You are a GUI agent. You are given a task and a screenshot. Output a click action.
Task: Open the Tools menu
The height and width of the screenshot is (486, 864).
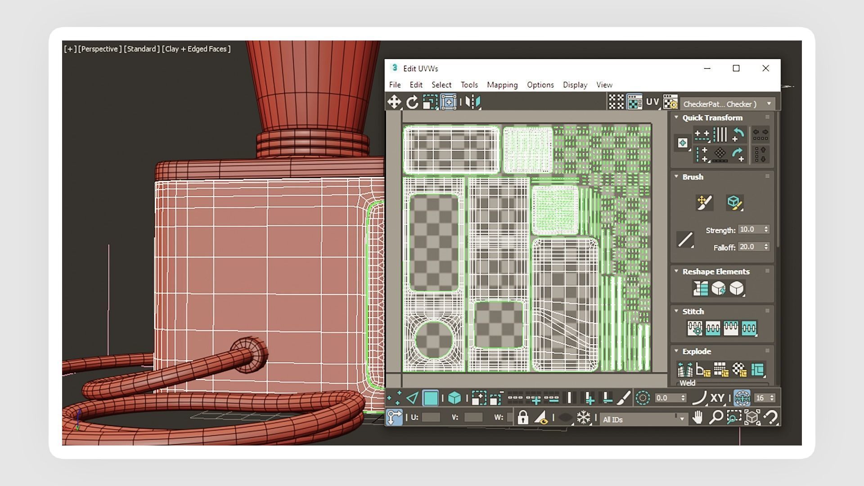[469, 85]
